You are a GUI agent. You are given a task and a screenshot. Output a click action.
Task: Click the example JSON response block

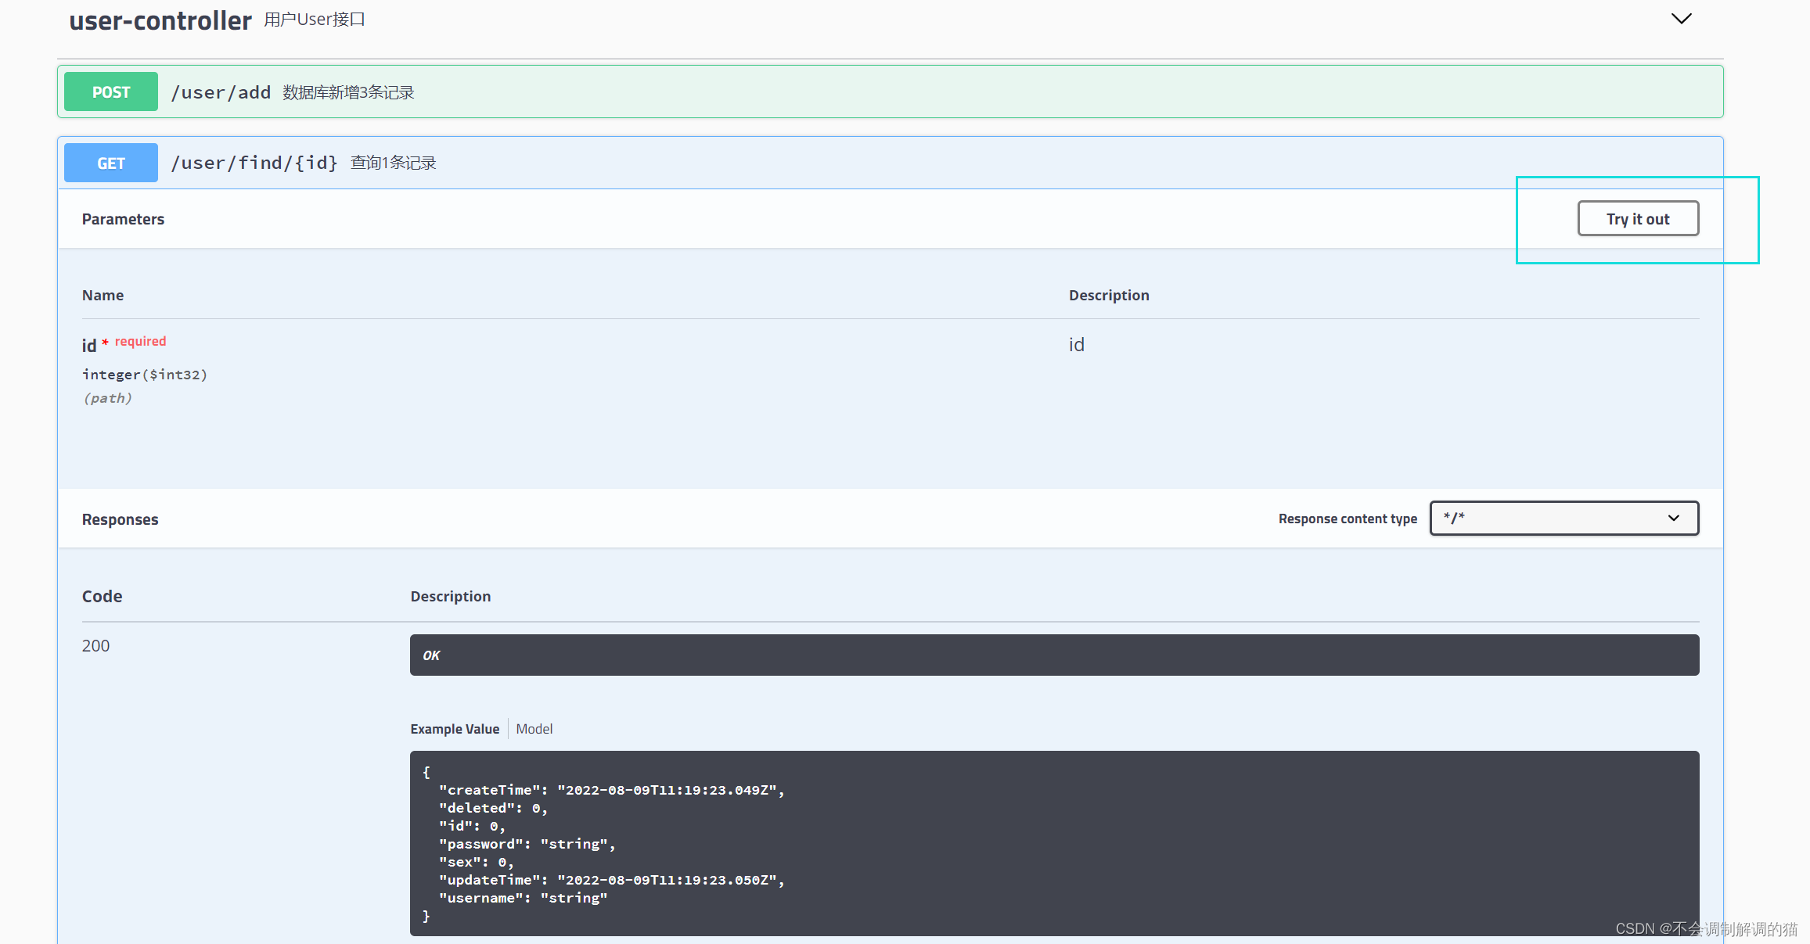(1054, 843)
